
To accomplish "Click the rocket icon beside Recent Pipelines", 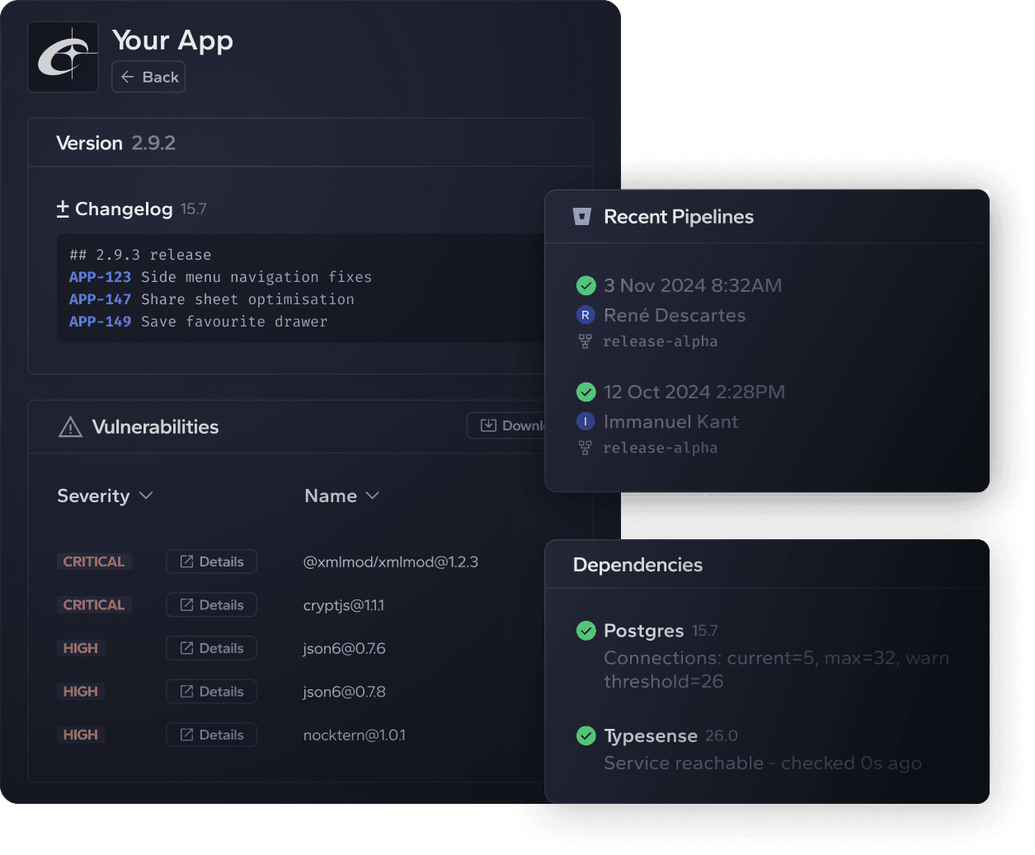I will coord(584,216).
